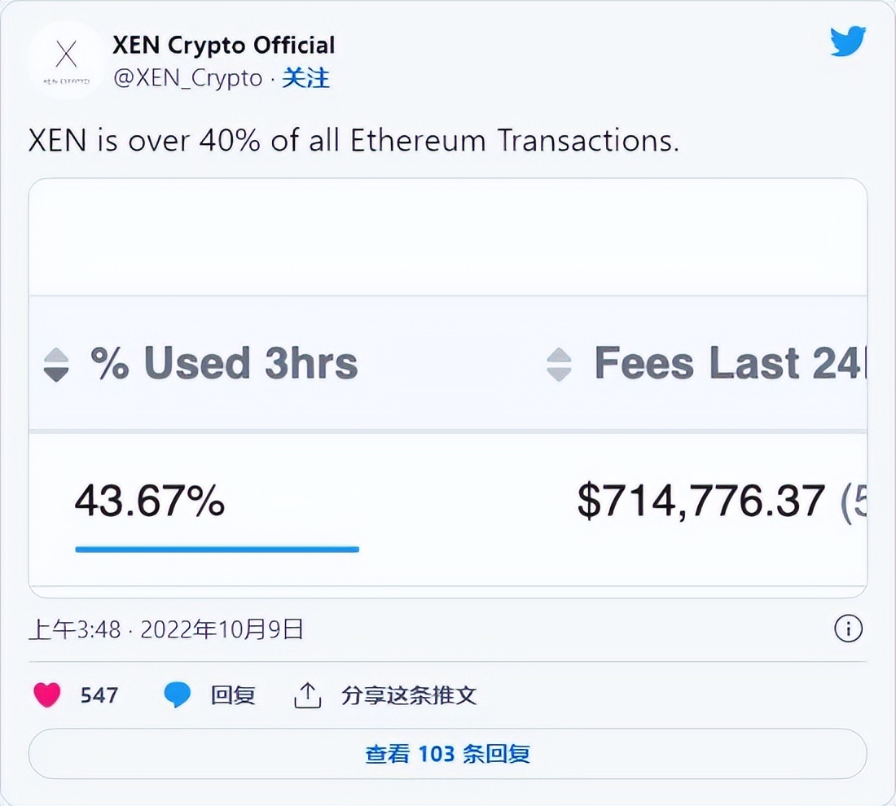Open the share tweet icon
Screen dimensions: 896x806
click(x=306, y=694)
